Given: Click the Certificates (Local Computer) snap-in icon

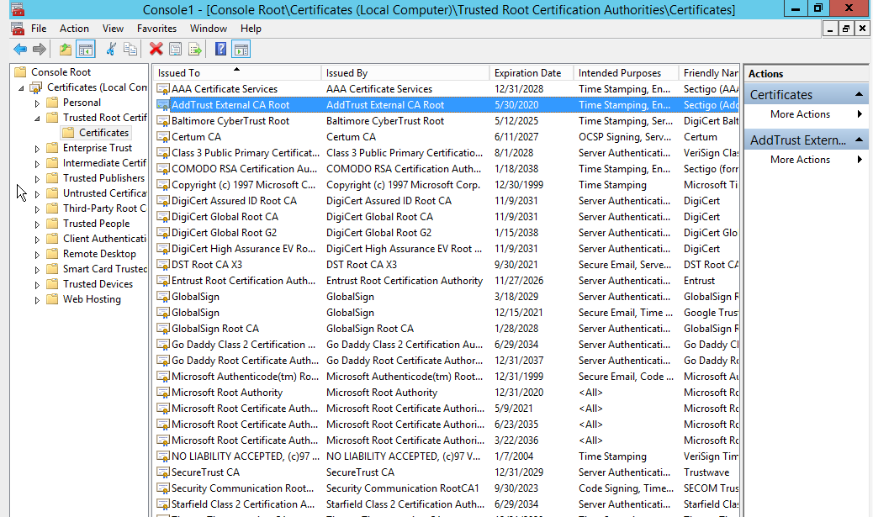Looking at the screenshot, I should click(36, 87).
